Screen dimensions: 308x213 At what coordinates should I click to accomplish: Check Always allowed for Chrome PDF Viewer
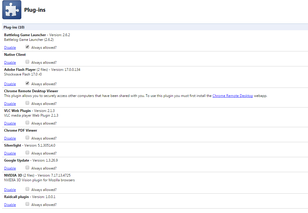point(27,137)
